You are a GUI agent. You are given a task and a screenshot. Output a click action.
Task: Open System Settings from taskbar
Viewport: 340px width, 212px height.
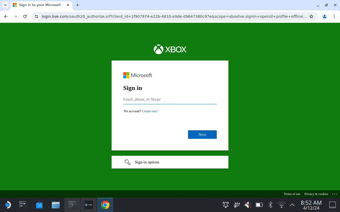pos(23,205)
